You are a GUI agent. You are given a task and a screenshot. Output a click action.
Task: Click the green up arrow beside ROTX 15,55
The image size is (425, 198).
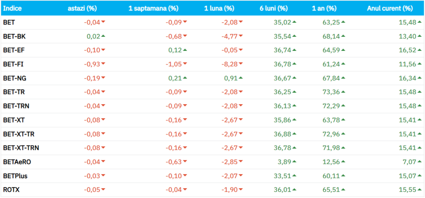(418, 190)
